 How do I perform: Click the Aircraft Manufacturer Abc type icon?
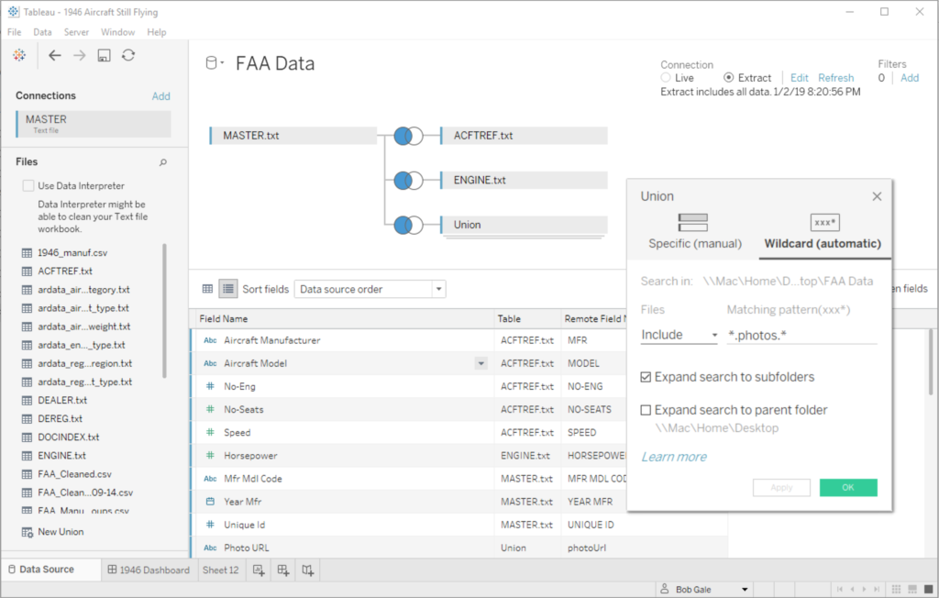tap(210, 340)
